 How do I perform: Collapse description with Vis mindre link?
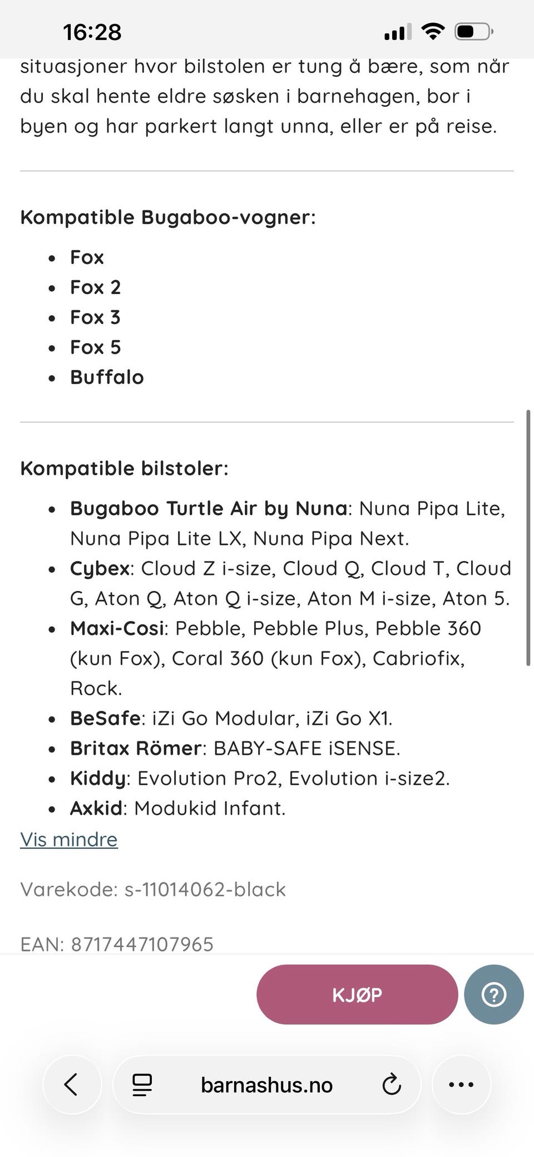pos(69,839)
